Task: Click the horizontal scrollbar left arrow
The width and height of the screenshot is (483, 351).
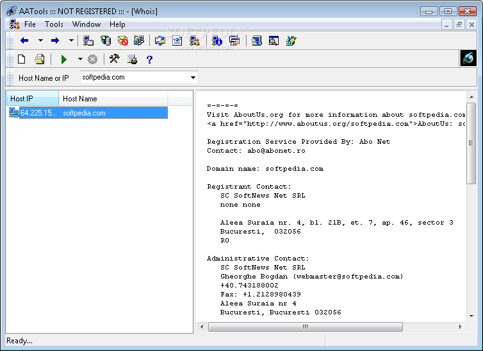Action: pyautogui.click(x=202, y=327)
